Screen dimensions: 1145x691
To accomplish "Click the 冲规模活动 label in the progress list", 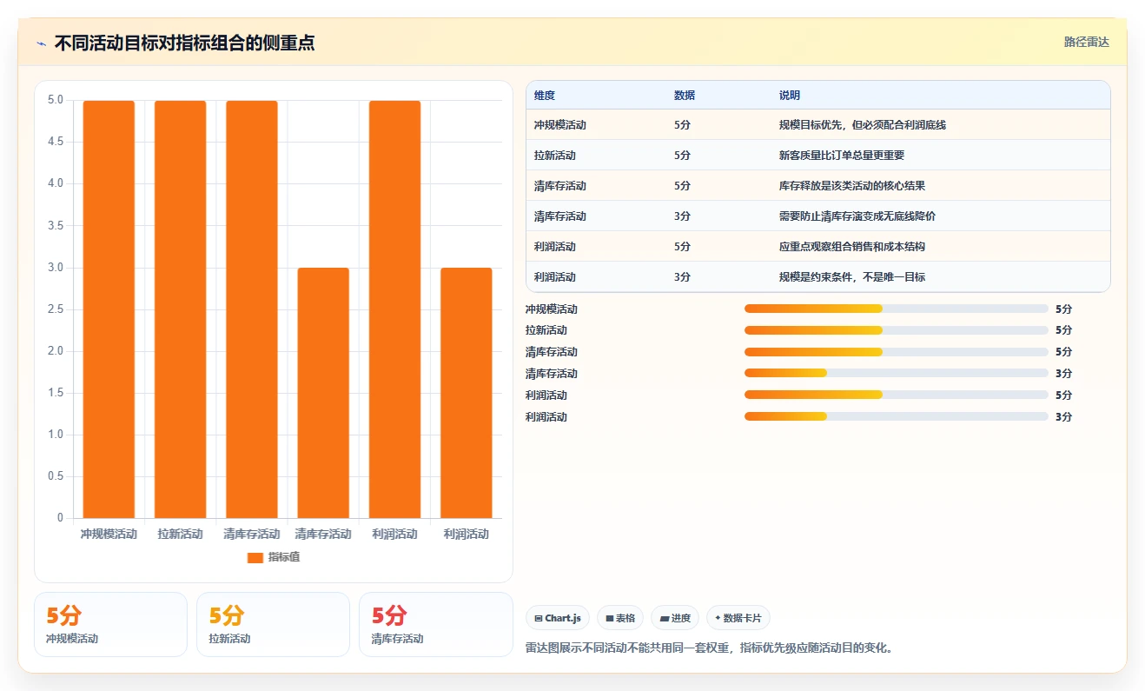I will coord(552,309).
